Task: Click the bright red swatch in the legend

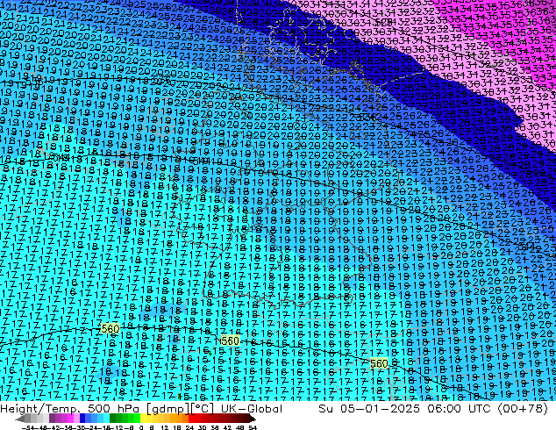Action: tap(191, 419)
